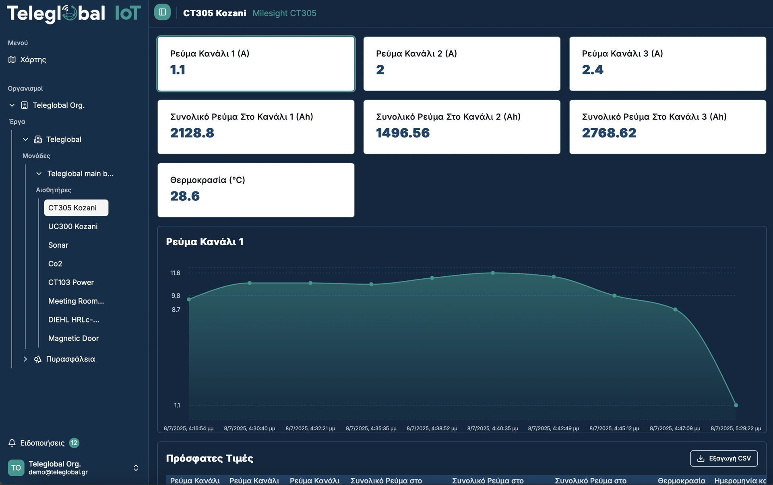The height and width of the screenshot is (485, 773).
Task: Collapse the Teleglobal project chevron
Action: (x=25, y=140)
